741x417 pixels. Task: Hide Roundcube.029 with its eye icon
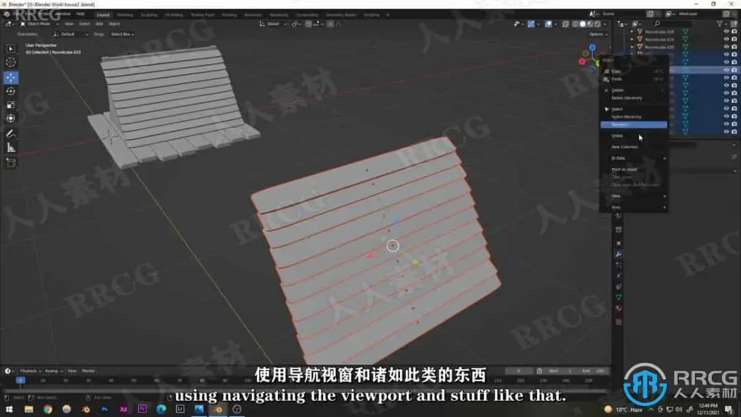726,39
